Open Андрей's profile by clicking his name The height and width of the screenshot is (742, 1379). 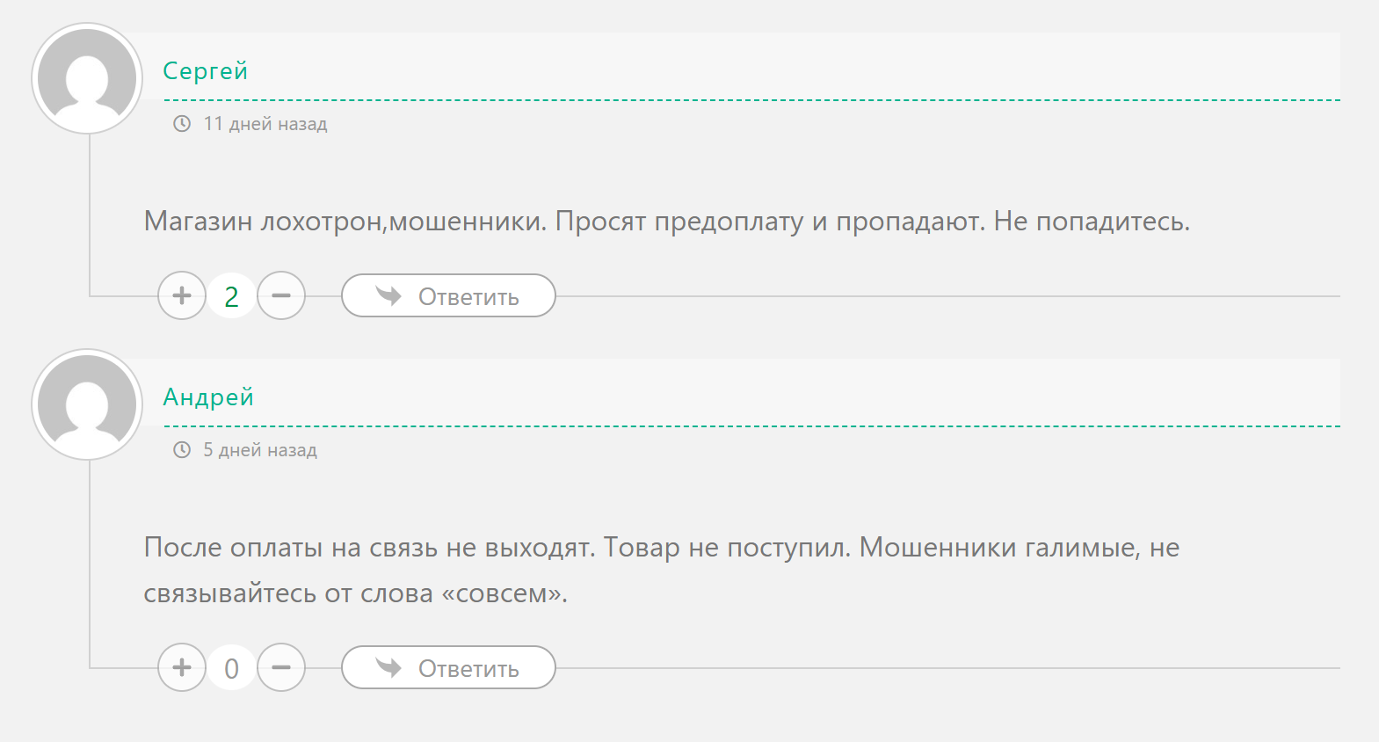pos(208,396)
